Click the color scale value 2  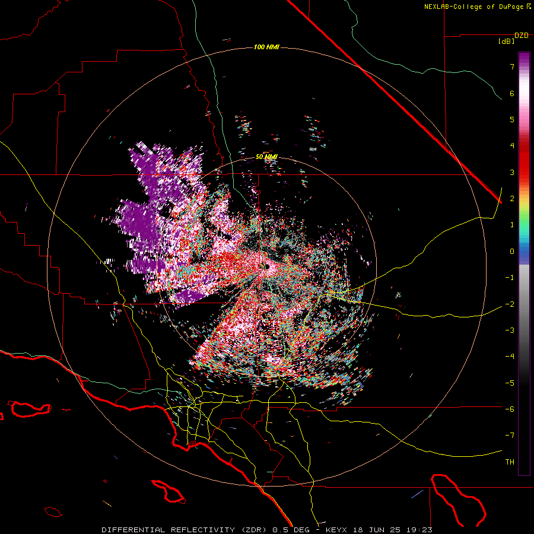coord(512,199)
